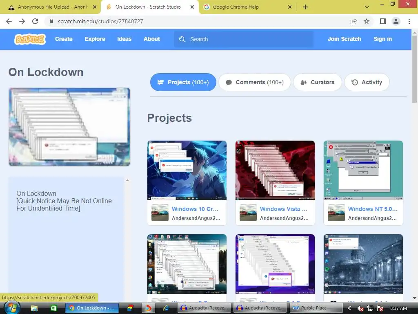Viewport: 418px width, 314px height.
Task: Bookmark this page with the star
Action: [367, 21]
